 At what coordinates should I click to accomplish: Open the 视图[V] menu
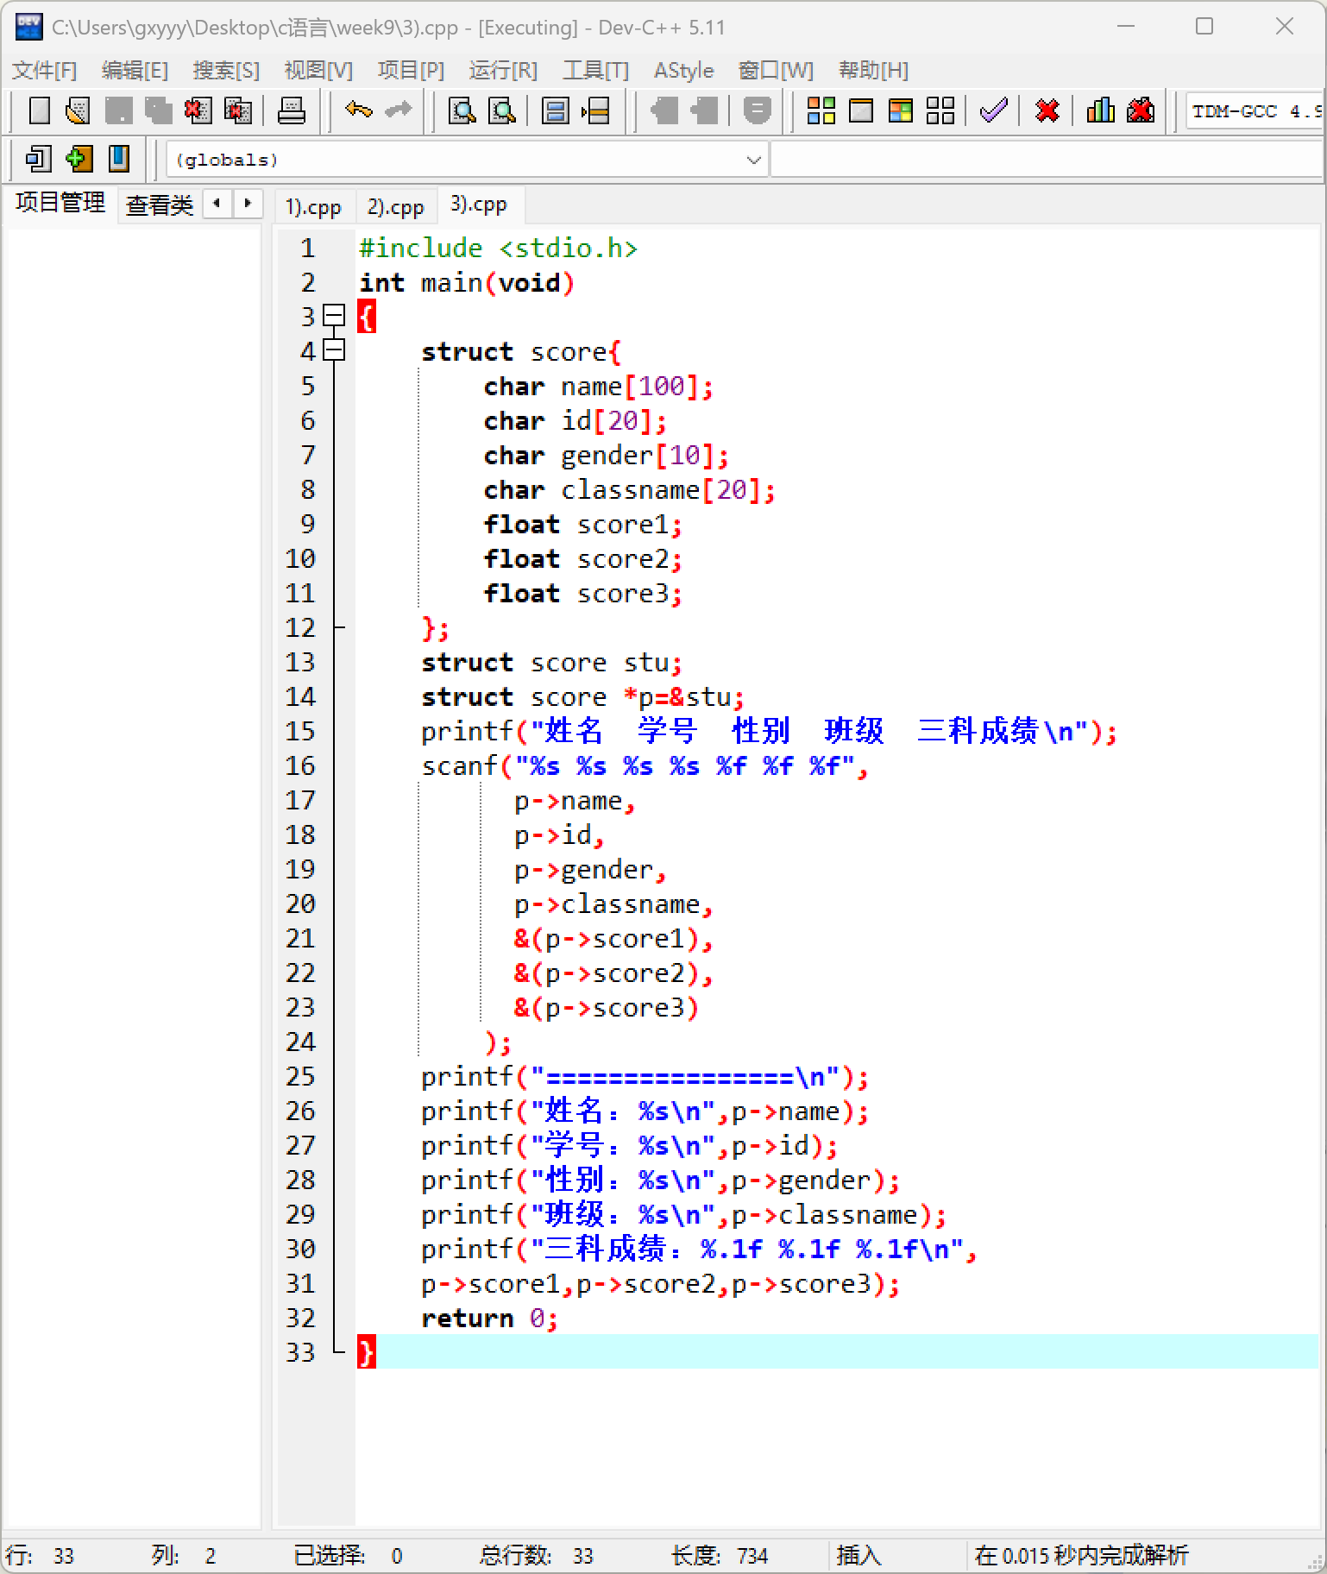pyautogui.click(x=318, y=70)
